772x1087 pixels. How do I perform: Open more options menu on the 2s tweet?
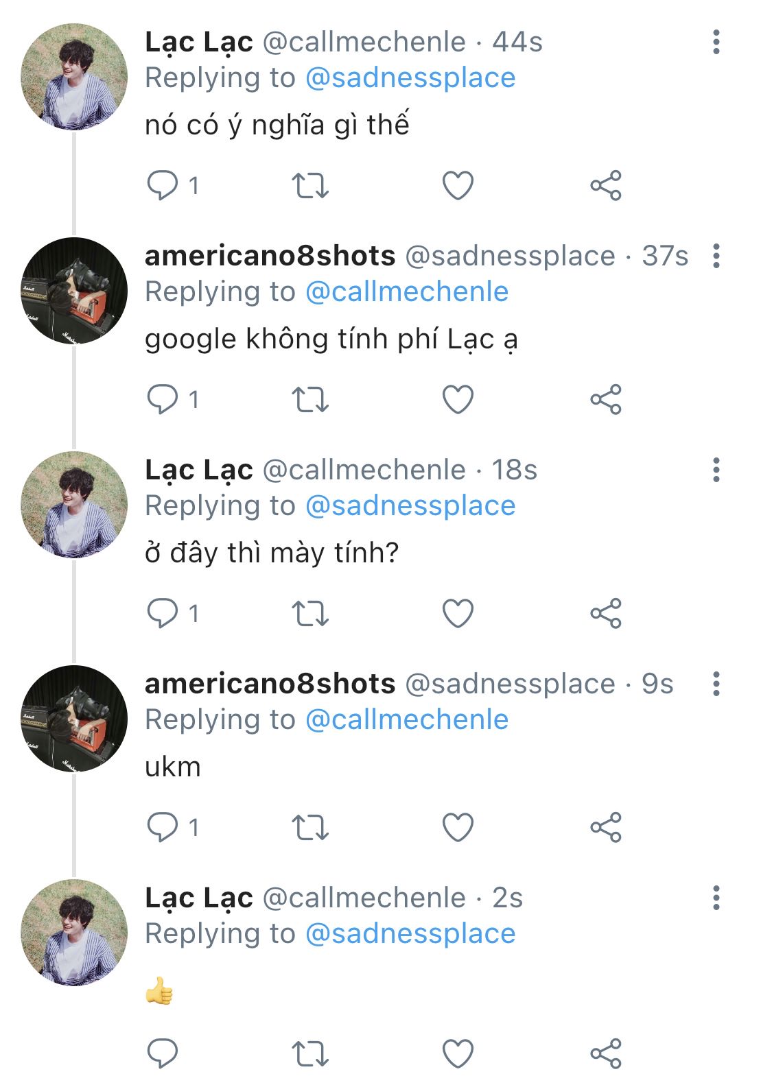(716, 898)
